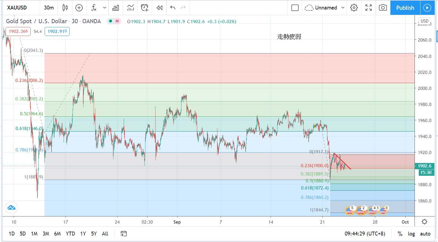Toggle percent scale
This screenshot has height=242, width=438.
pyautogui.click(x=400, y=234)
